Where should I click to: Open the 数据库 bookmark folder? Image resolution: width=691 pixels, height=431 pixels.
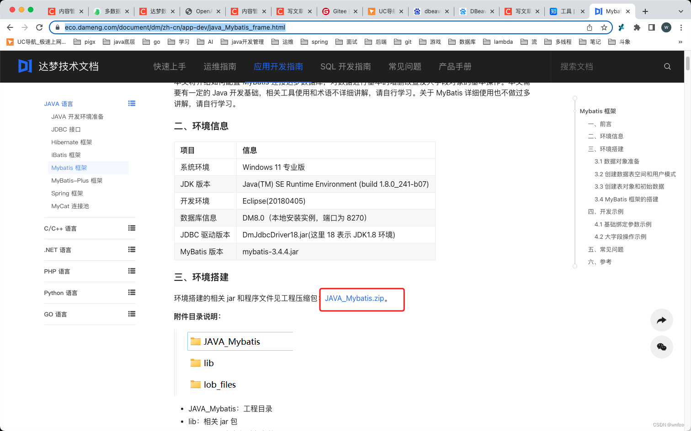point(462,42)
